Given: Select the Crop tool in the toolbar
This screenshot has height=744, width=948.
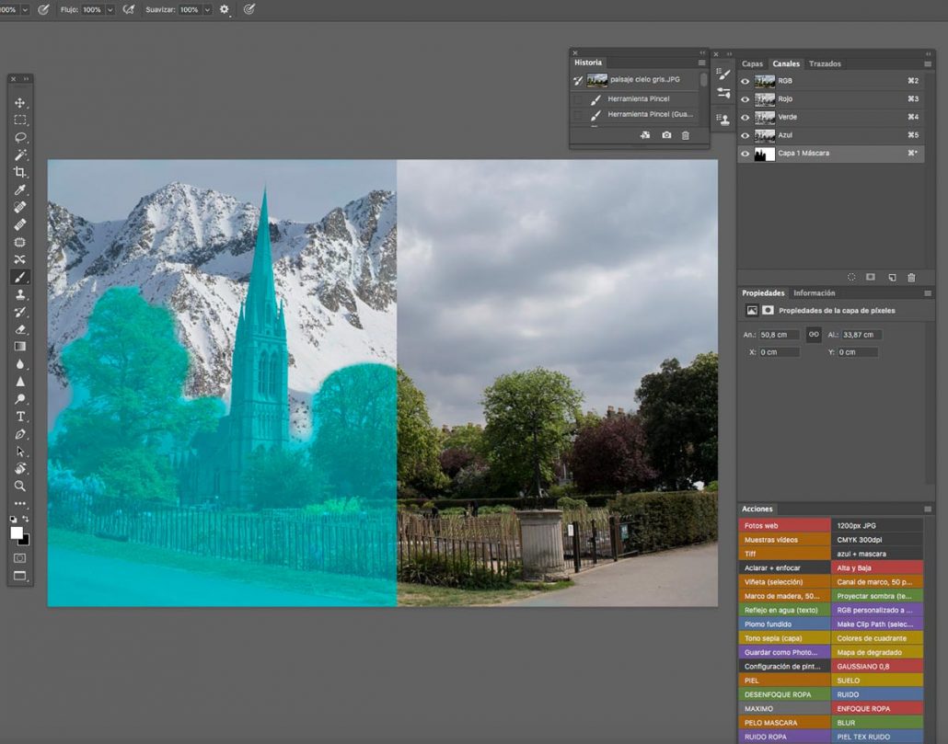Looking at the screenshot, I should pyautogui.click(x=20, y=173).
